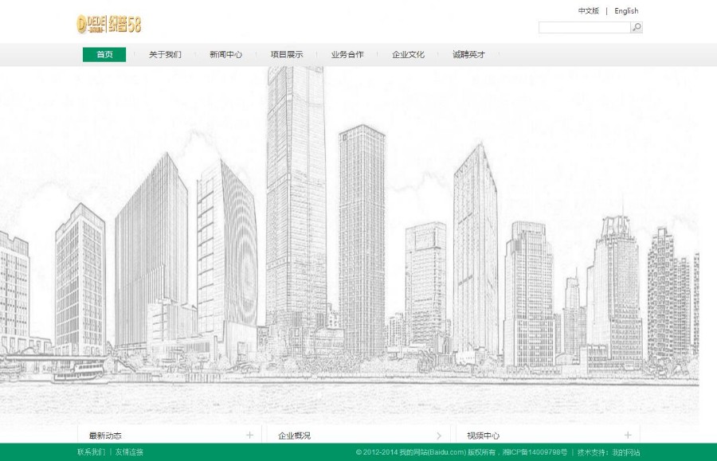Screen dimensions: 717x461
Task: Open 友情连接 footer link
Action: (x=129, y=452)
